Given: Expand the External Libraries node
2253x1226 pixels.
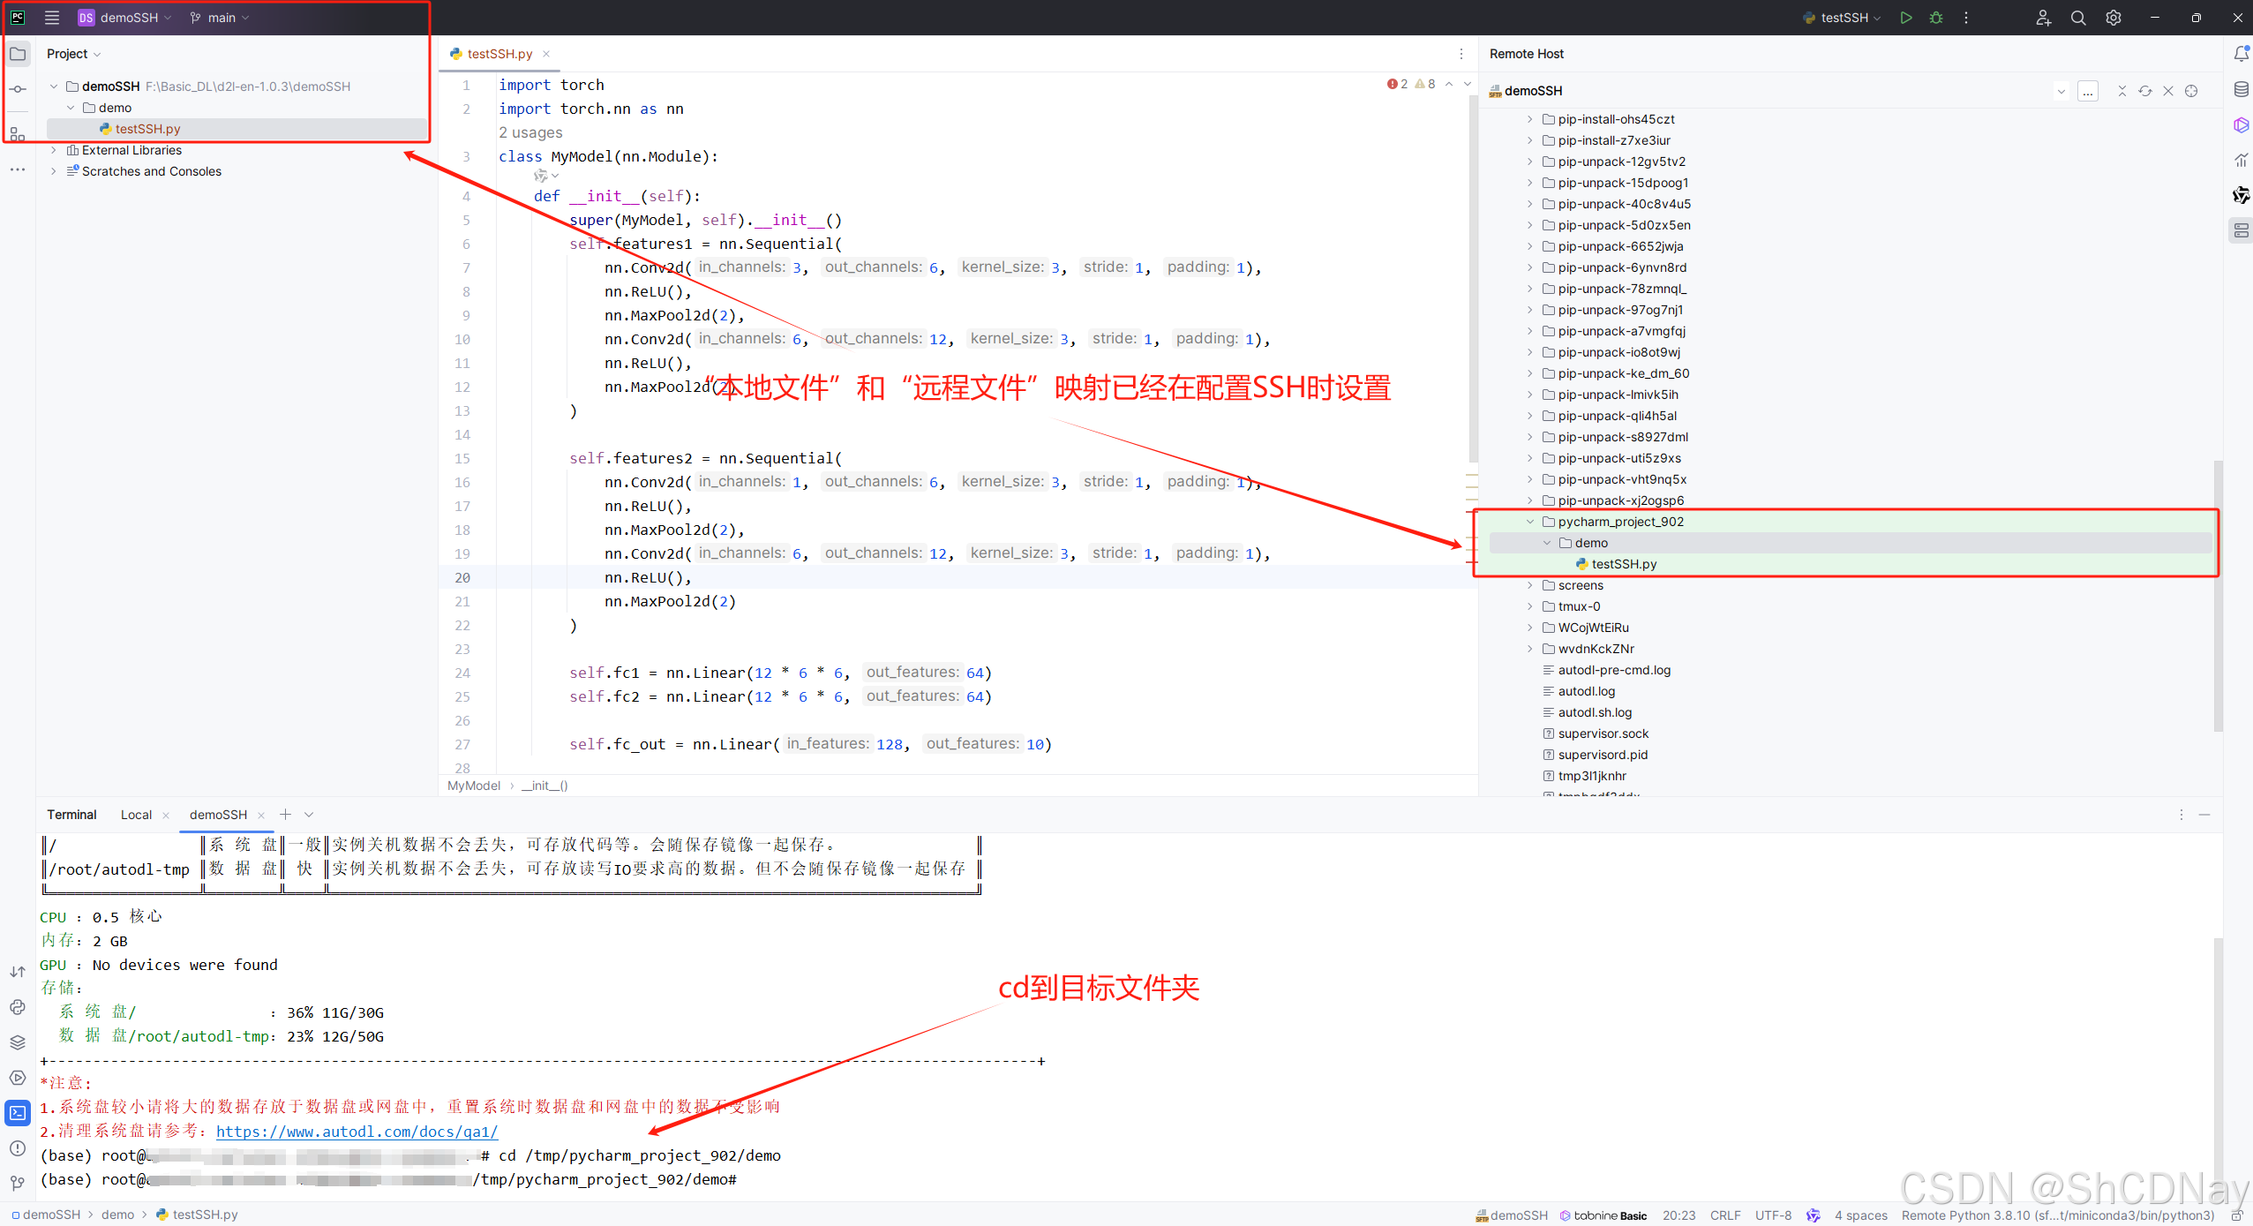Looking at the screenshot, I should pyautogui.click(x=54, y=150).
